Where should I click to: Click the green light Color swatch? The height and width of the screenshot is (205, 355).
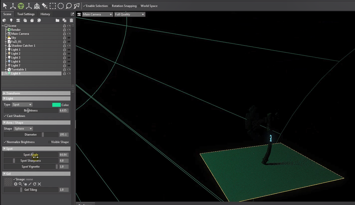pos(56,105)
